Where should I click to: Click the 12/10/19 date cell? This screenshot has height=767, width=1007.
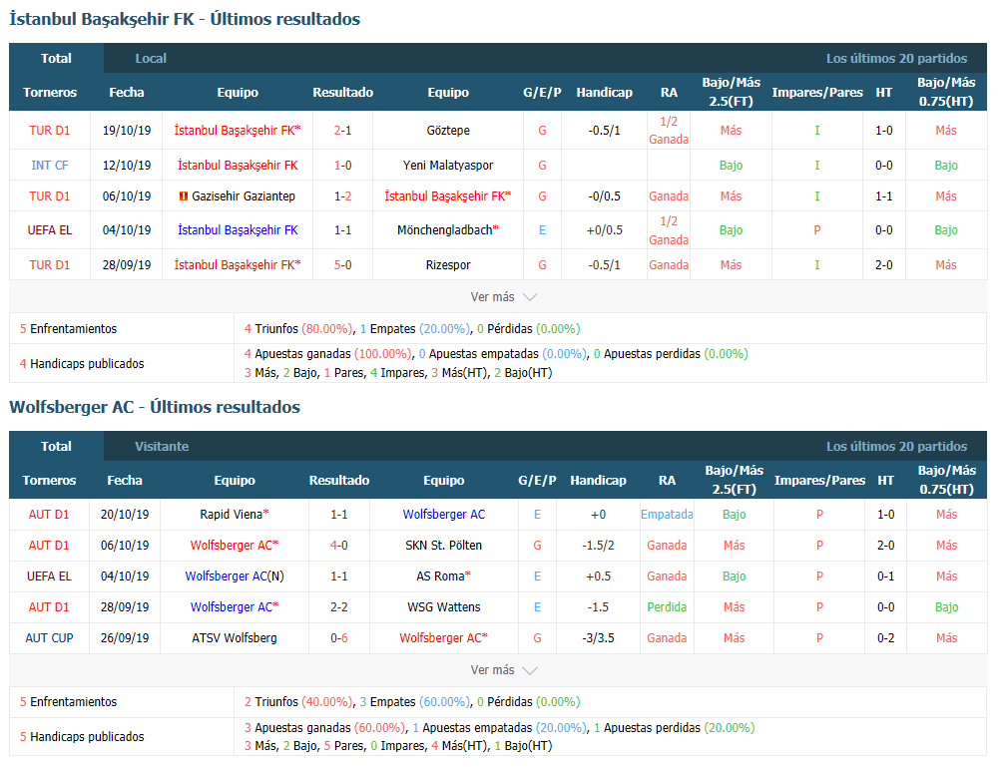coord(127,165)
